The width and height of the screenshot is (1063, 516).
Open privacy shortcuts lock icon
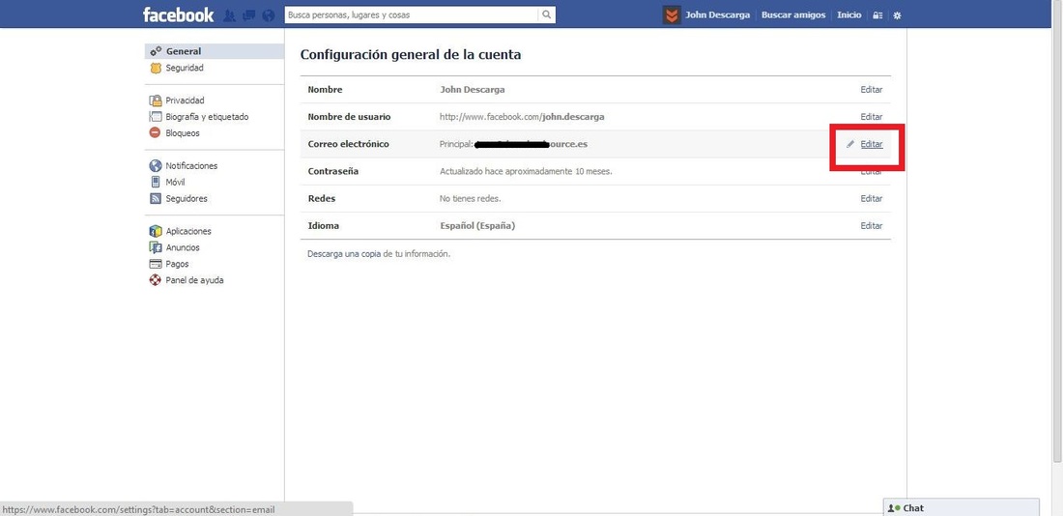click(x=877, y=14)
